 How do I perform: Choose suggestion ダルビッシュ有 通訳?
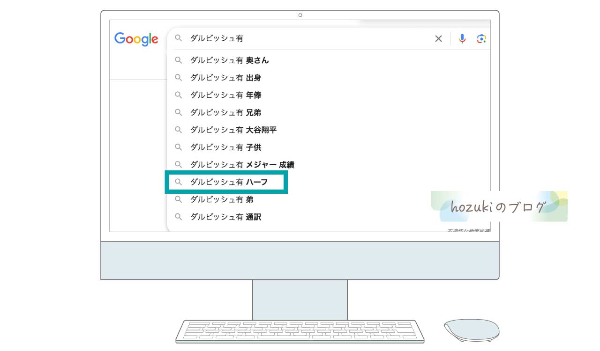pos(329,217)
